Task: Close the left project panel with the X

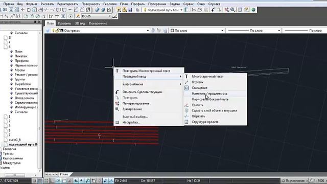Action: tap(39, 21)
